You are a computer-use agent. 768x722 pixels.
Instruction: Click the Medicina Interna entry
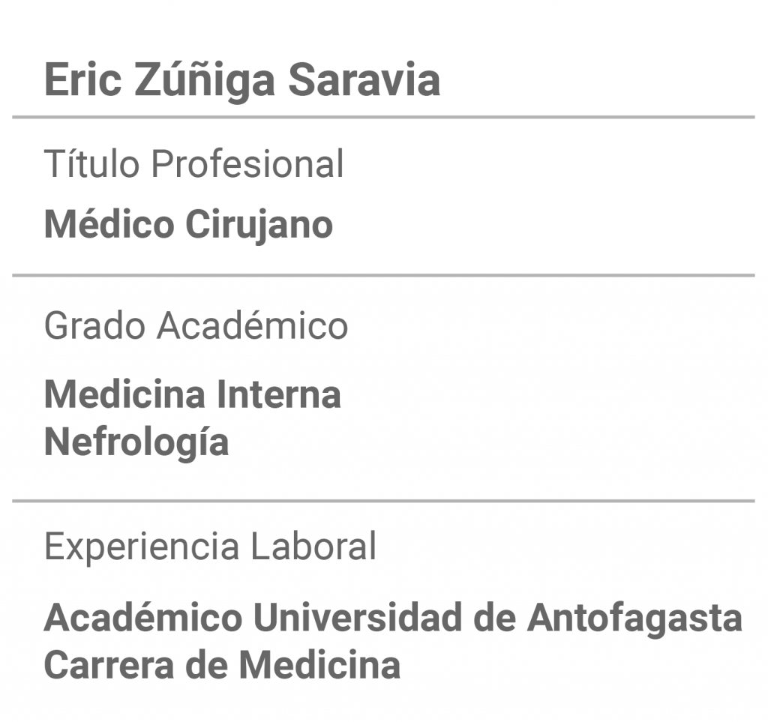pos(193,394)
